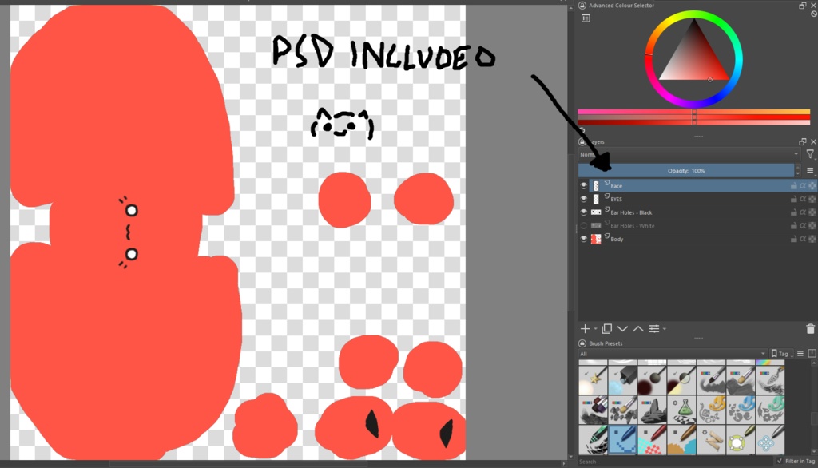Lock the Face layer
Viewport: 818px width, 468px height.
(793, 186)
